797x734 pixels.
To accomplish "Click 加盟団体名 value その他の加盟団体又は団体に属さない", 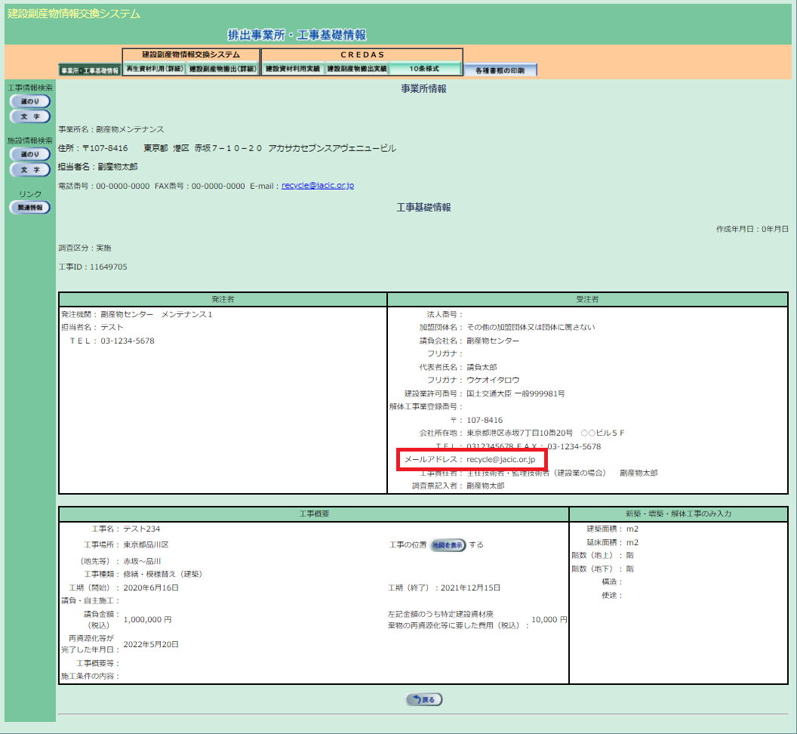I will tap(531, 327).
